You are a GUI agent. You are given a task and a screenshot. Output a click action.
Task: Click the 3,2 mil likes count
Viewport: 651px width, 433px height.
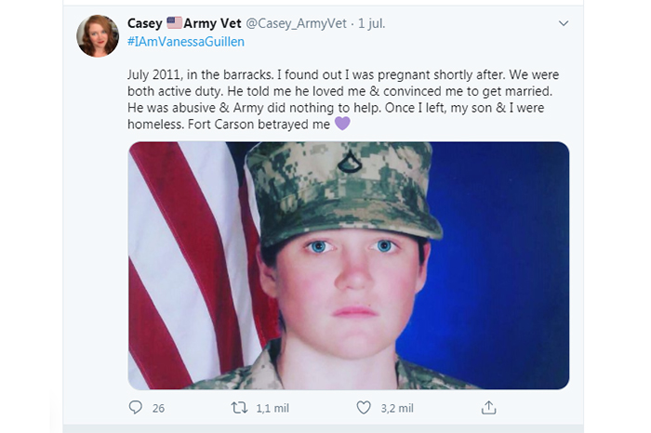(x=398, y=408)
